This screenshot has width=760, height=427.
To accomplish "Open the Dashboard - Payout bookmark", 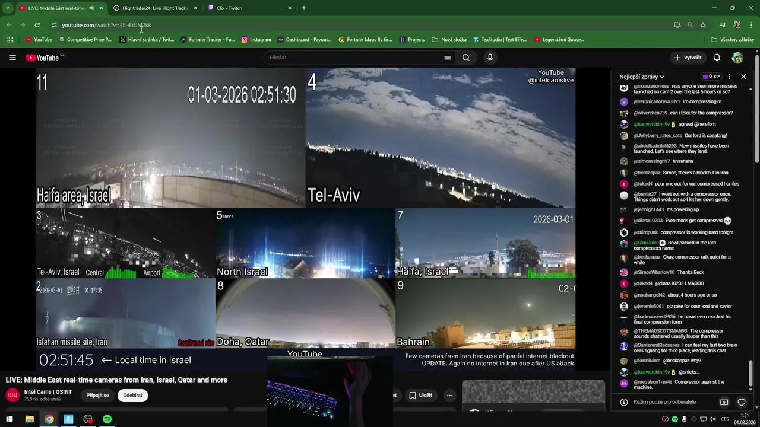I will (305, 40).
